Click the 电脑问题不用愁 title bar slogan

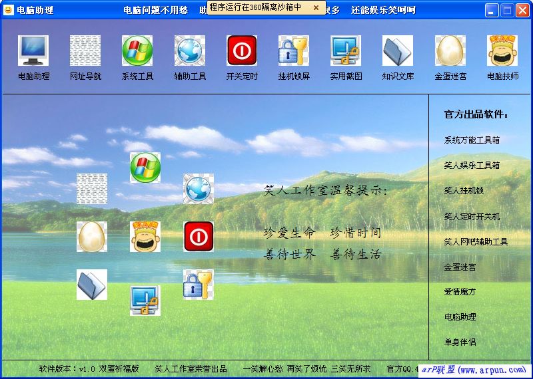coord(156,10)
